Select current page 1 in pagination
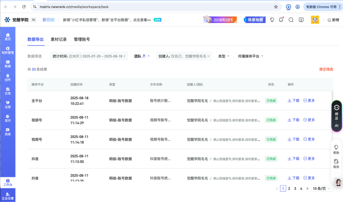The image size is (343, 202). [283, 189]
